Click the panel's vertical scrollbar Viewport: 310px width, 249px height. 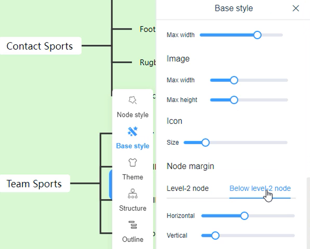pos(308,210)
